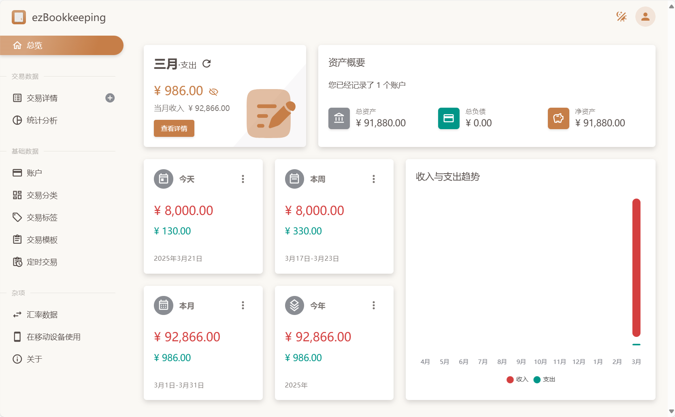The height and width of the screenshot is (417, 675).
Task: Click the refresh icon next to 三月·支出
Action: pyautogui.click(x=207, y=64)
